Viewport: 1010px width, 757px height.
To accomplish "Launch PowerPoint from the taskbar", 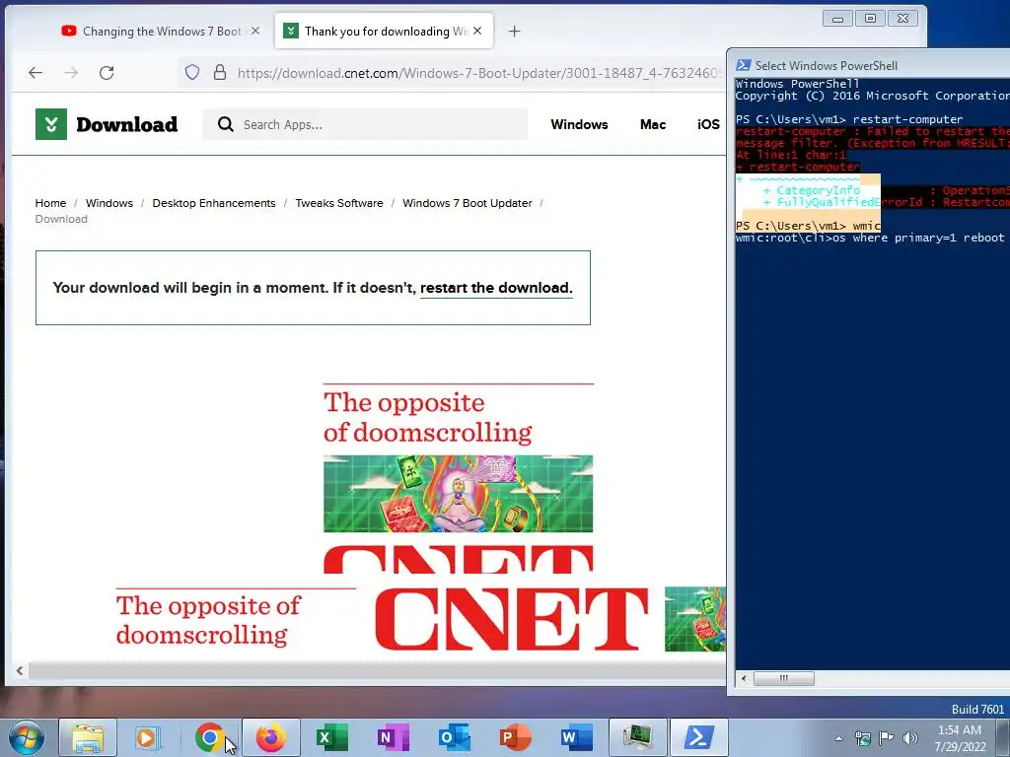I will tap(515, 737).
